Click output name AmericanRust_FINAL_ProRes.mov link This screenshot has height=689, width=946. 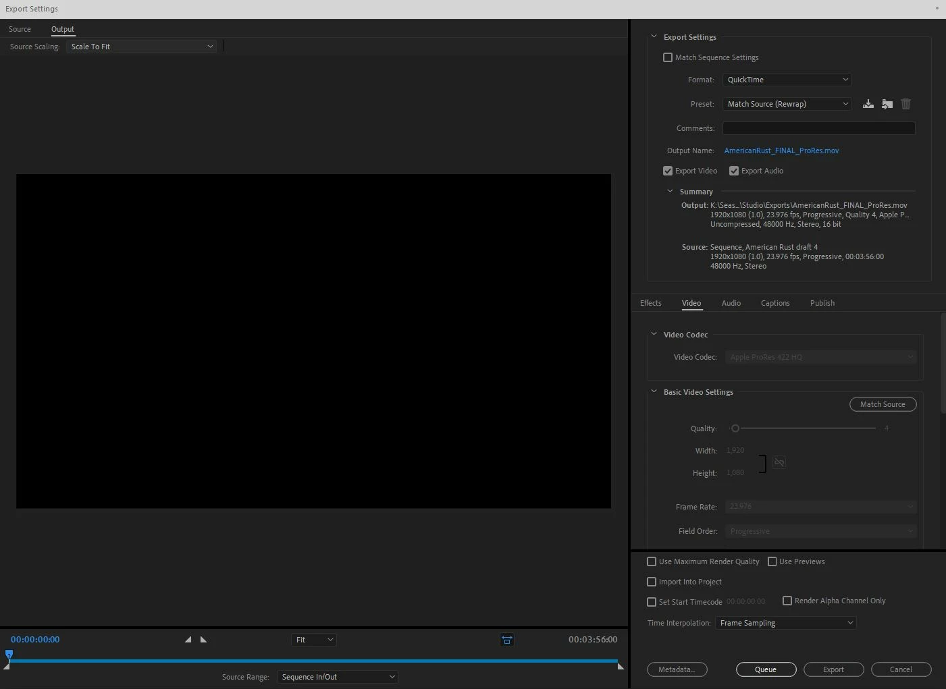(781, 150)
